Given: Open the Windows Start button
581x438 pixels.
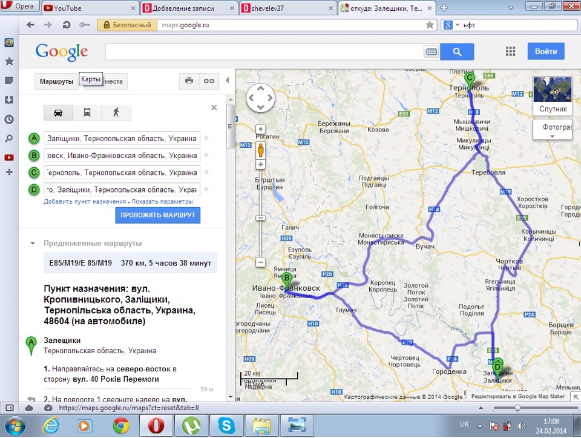Looking at the screenshot, I should click(x=15, y=426).
